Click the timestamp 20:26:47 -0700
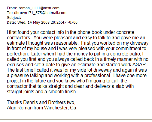The height and width of the screenshot is (122, 152). (64, 22)
